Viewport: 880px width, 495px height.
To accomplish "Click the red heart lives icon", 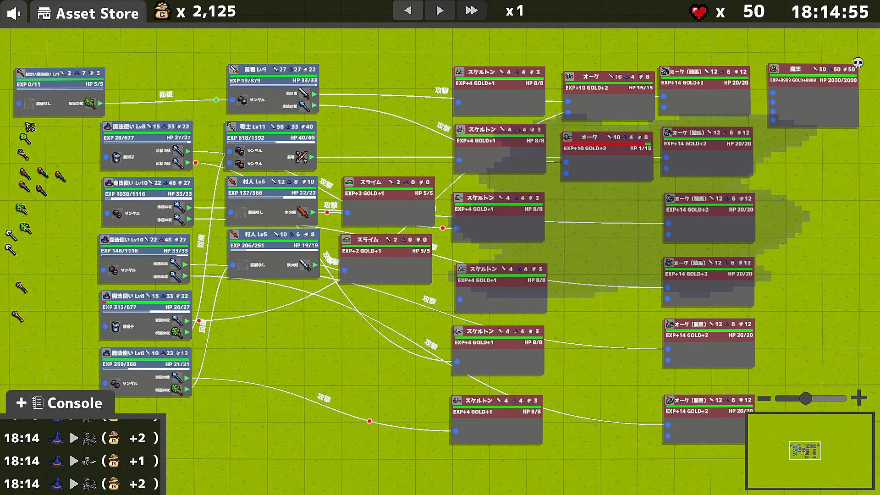I will 698,12.
